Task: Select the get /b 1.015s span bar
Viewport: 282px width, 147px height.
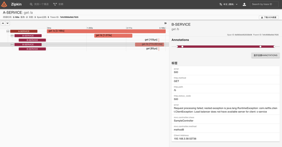Action: [x=113, y=35]
